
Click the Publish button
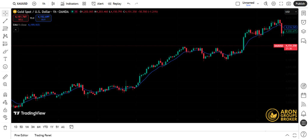[300, 4]
